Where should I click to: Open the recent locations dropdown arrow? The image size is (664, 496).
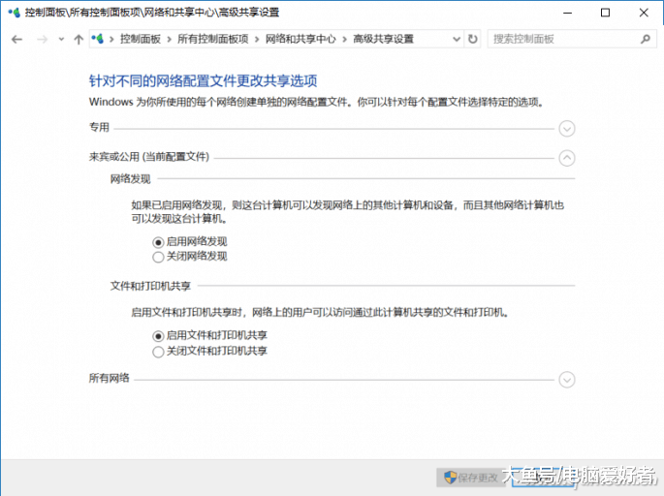coord(61,40)
